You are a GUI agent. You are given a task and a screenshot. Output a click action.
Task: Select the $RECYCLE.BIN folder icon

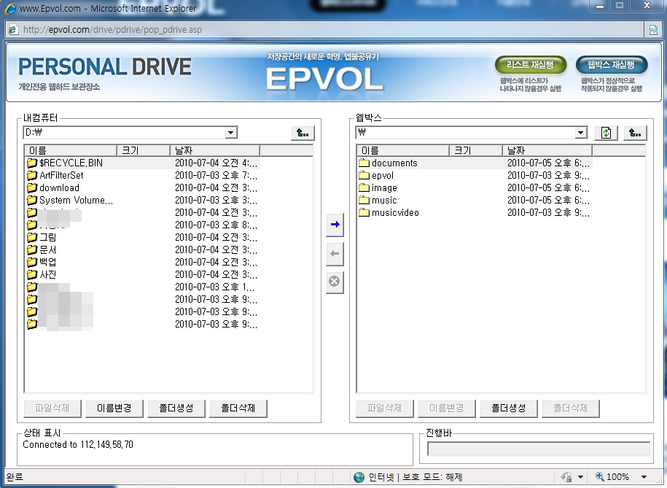[32, 163]
